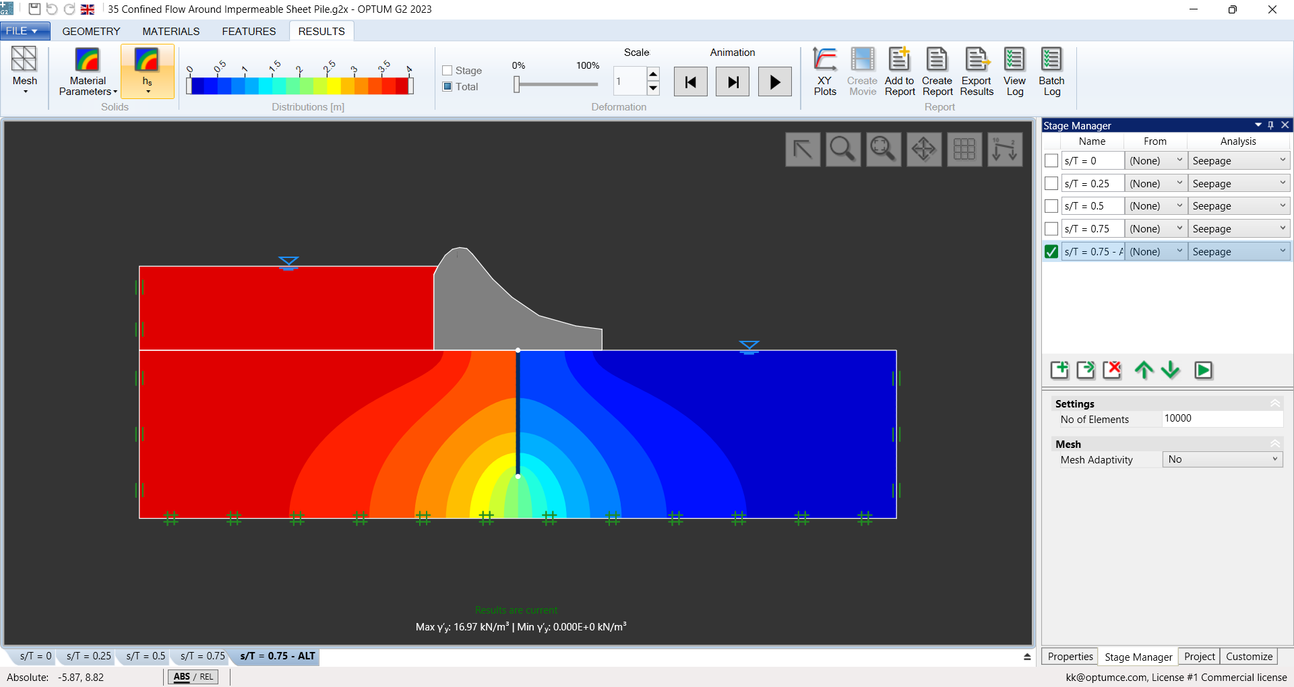Viewport: 1294px width, 687px height.
Task: Click the deformation percentage slider handle
Action: point(517,84)
